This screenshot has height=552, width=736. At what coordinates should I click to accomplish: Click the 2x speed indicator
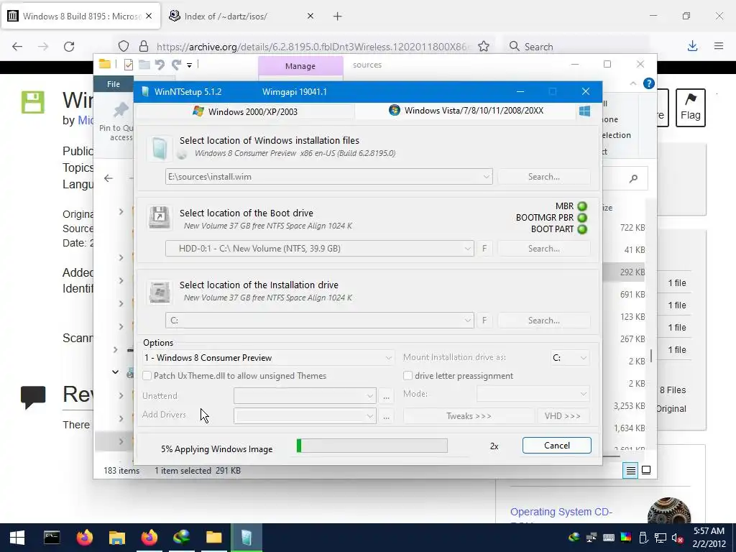click(494, 446)
